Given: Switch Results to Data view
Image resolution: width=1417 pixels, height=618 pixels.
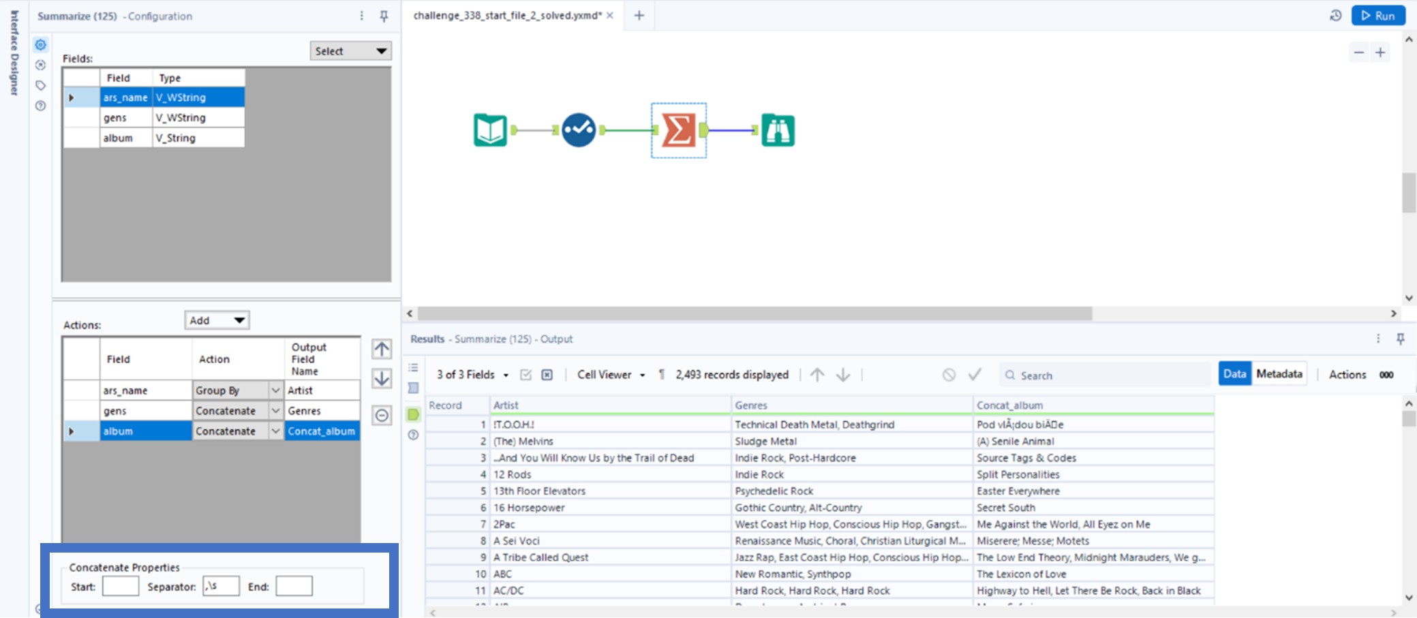Looking at the screenshot, I should (x=1234, y=374).
